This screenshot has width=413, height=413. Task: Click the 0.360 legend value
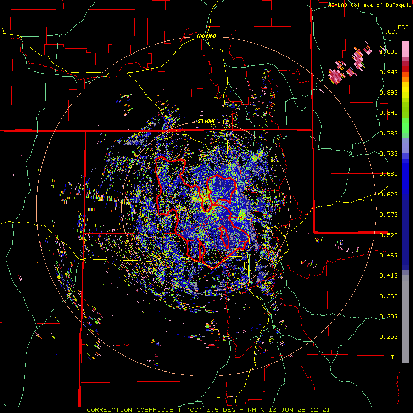pos(389,296)
